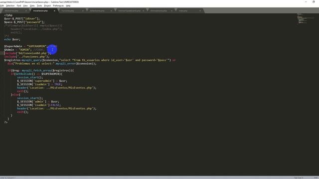Open the Tools menu
This screenshot has width=319, height=179.
tap(39, 5)
